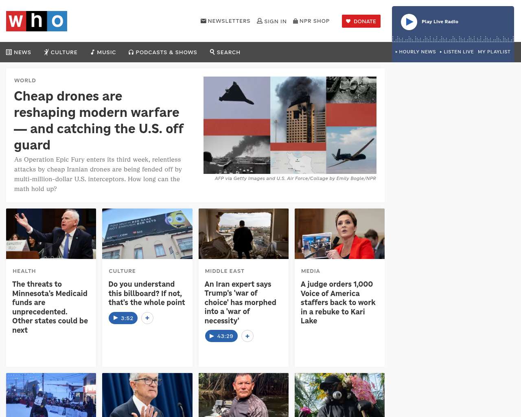The height and width of the screenshot is (417, 521).
Task: Expand the Listen Live option
Action: tap(457, 52)
